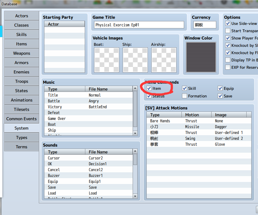The image size is (258, 215).
Task: Choose the Airship vehicle image box
Action: pos(164,60)
